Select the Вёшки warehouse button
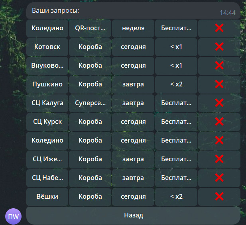Screen dimensions: 246x225 [x=47, y=196]
